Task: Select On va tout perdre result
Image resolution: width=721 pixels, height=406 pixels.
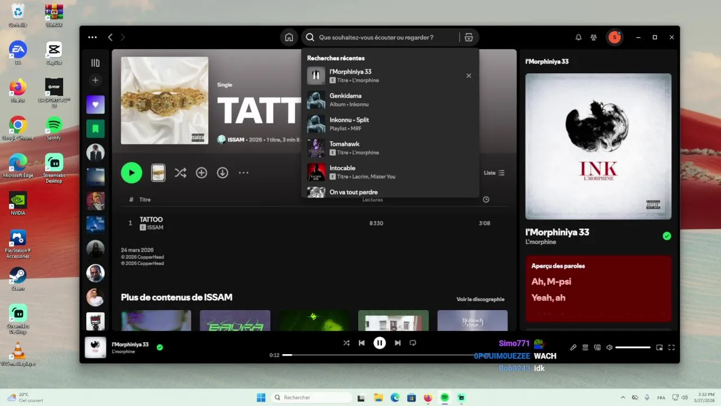Action: [390, 192]
